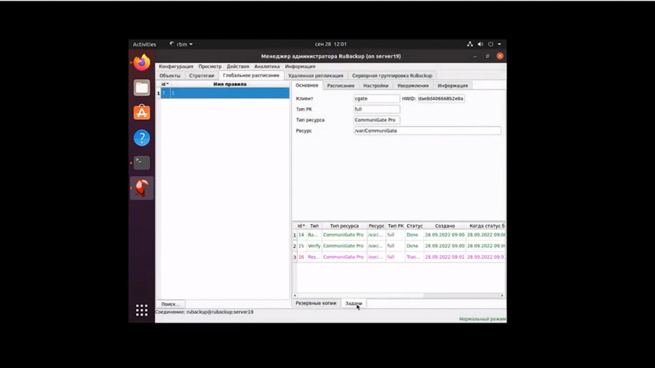This screenshot has width=655, height=368.
Task: Select the Основное detail tab
Action: click(x=306, y=85)
